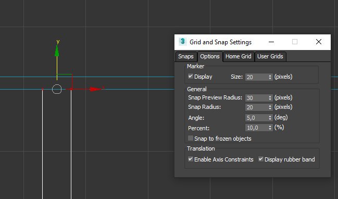The width and height of the screenshot is (338, 199).
Task: Click the Angle value field
Action: 257,118
